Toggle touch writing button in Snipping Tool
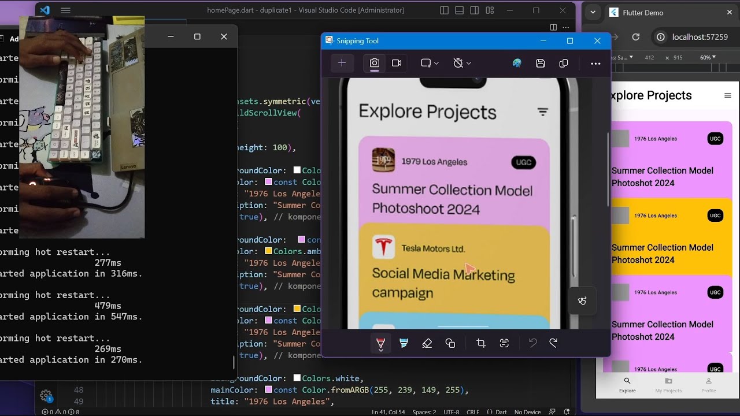The image size is (740, 416). [582, 300]
